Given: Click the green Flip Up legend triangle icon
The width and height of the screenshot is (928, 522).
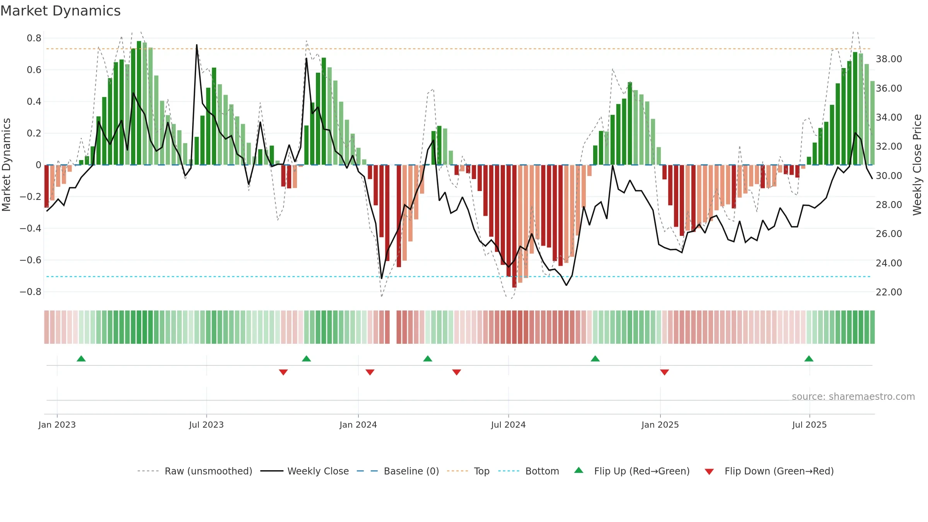Looking at the screenshot, I should [x=579, y=470].
